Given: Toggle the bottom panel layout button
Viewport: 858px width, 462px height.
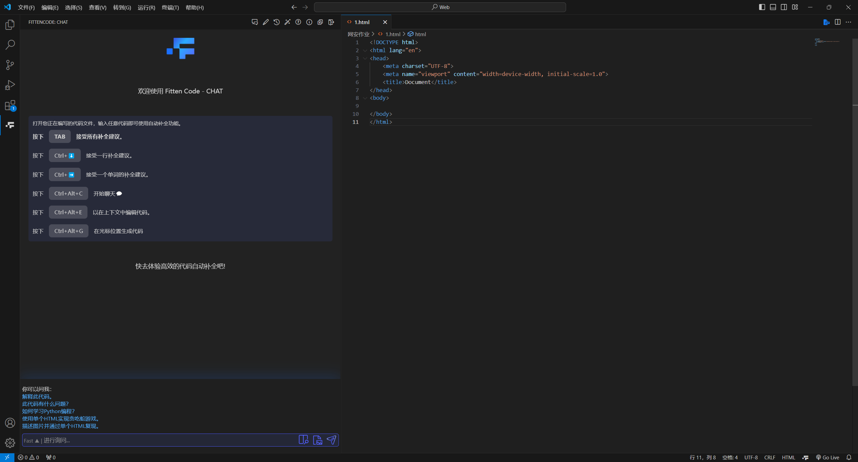Looking at the screenshot, I should pyautogui.click(x=773, y=7).
